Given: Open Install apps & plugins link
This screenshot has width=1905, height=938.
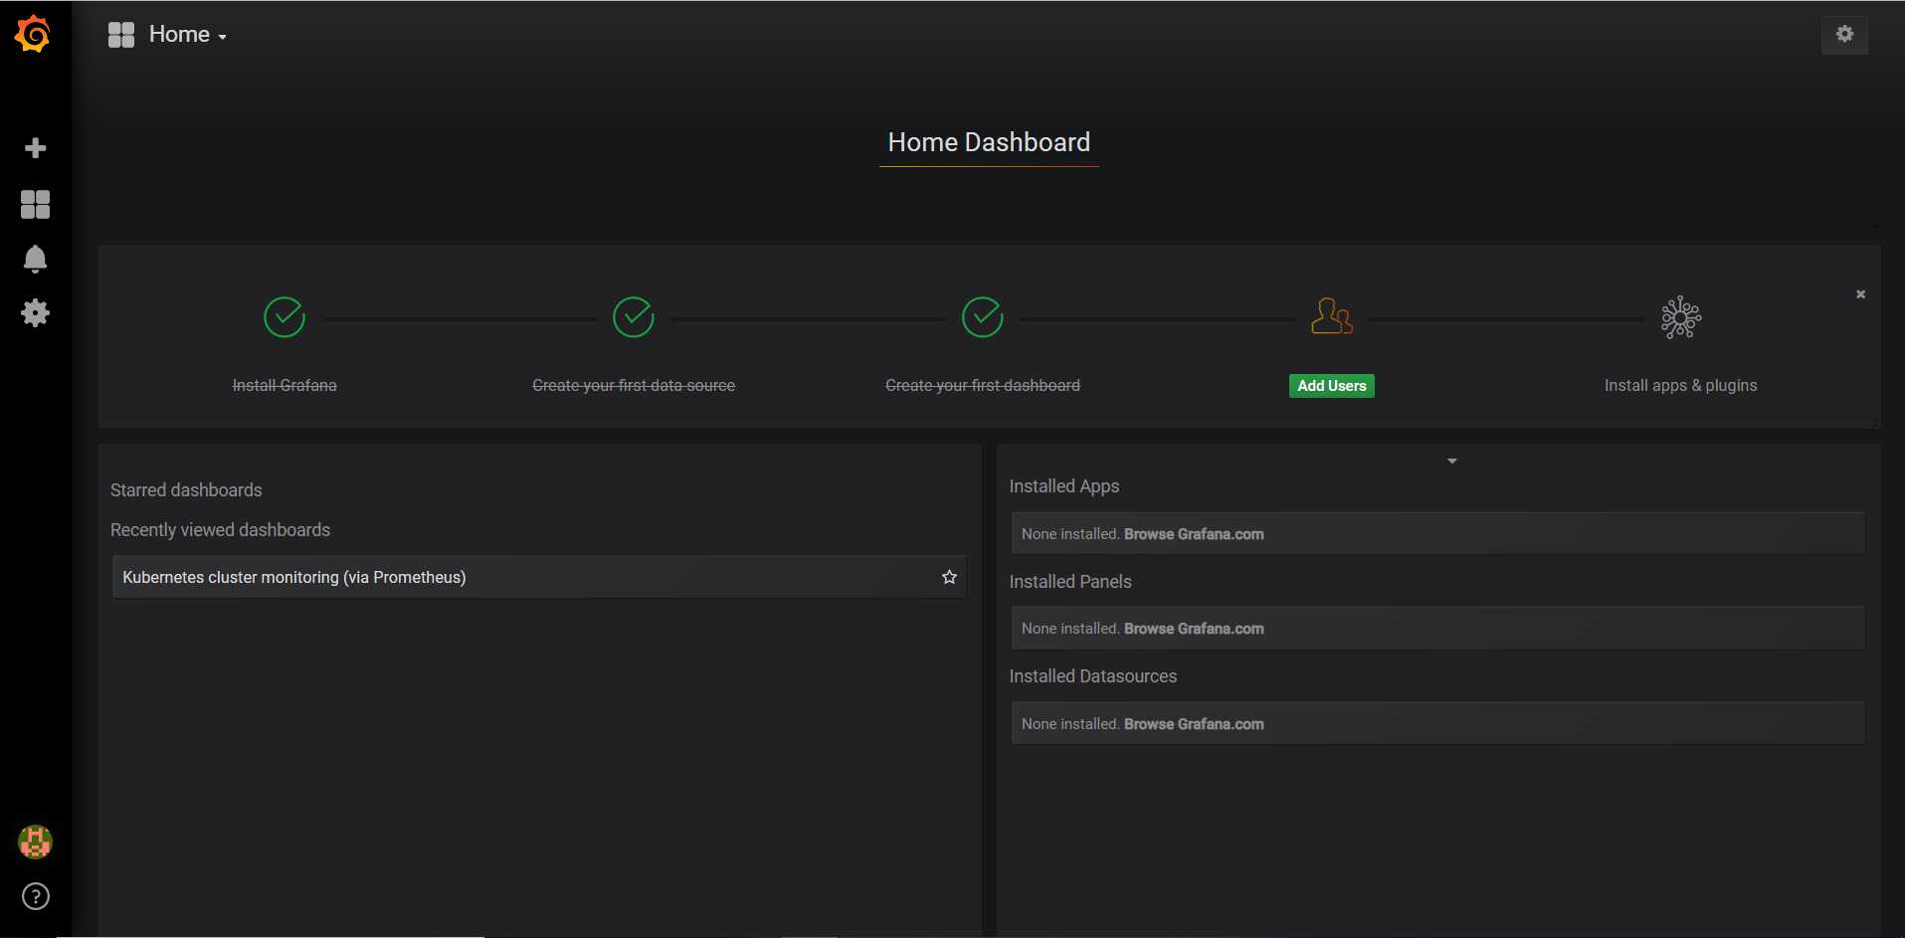Looking at the screenshot, I should coord(1681,386).
